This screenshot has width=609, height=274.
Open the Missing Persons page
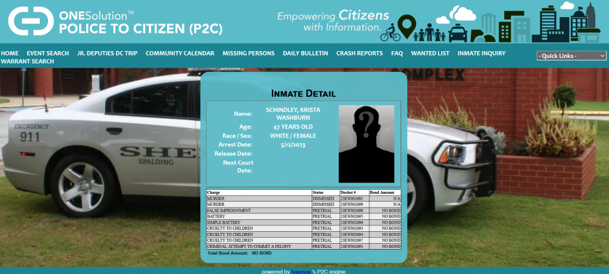click(x=249, y=53)
